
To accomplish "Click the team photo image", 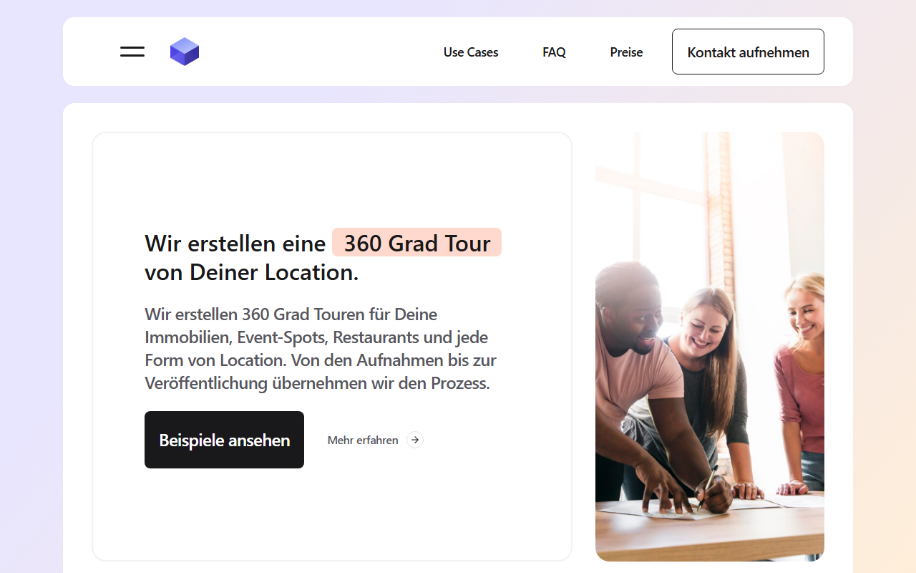I will pos(710,347).
